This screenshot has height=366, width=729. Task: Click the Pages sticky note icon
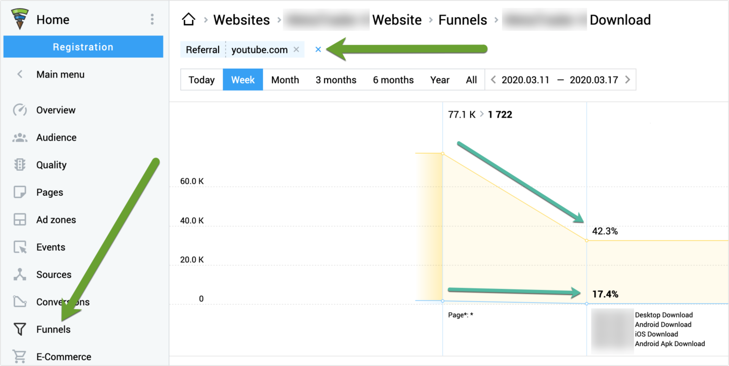(20, 192)
